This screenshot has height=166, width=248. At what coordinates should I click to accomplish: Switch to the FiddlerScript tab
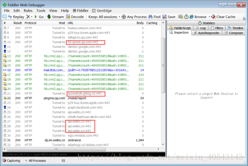pyautogui.click(x=180, y=28)
